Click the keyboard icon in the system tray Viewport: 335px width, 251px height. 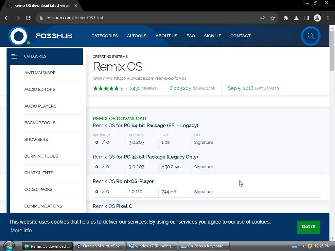point(295,246)
